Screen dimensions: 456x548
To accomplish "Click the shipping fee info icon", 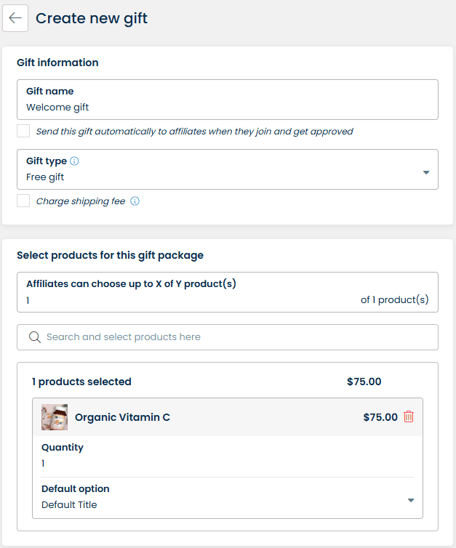I will tap(135, 201).
